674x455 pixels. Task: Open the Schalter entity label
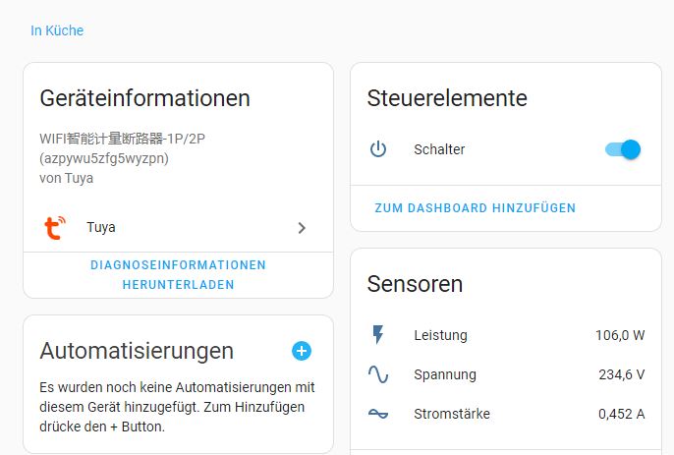[x=439, y=149]
